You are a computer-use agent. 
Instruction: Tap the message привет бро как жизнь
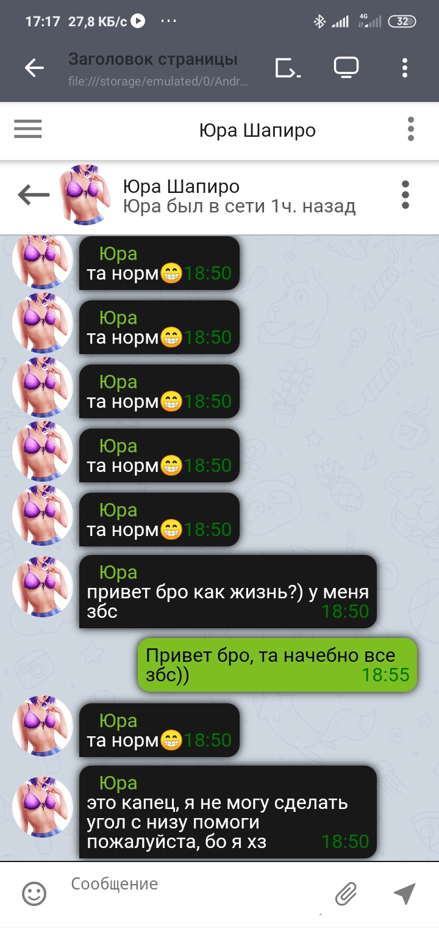point(228,591)
